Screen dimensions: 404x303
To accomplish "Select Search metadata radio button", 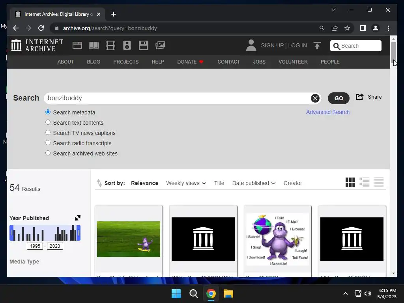I will (x=48, y=112).
